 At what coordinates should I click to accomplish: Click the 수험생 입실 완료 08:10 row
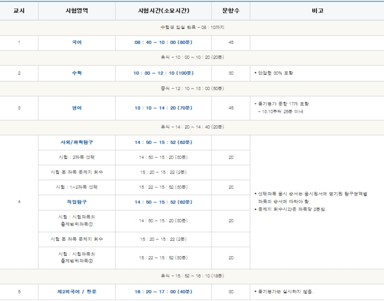tap(192, 27)
